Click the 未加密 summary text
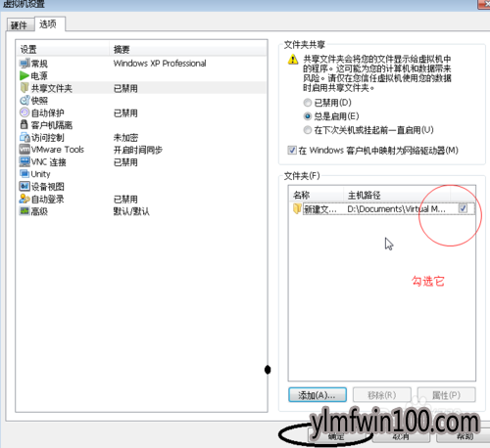 pos(125,137)
